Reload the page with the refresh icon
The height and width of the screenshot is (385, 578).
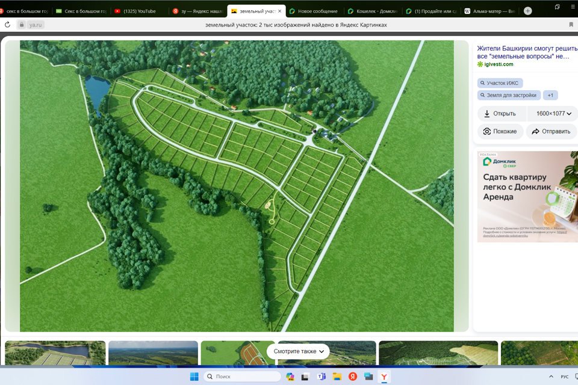[x=7, y=25]
